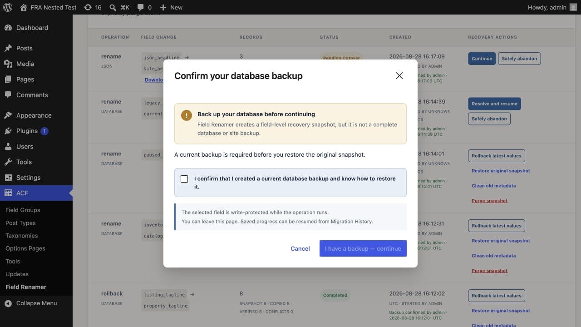The image size is (581, 327).
Task: Open Field Groups submenu item
Action: point(23,210)
